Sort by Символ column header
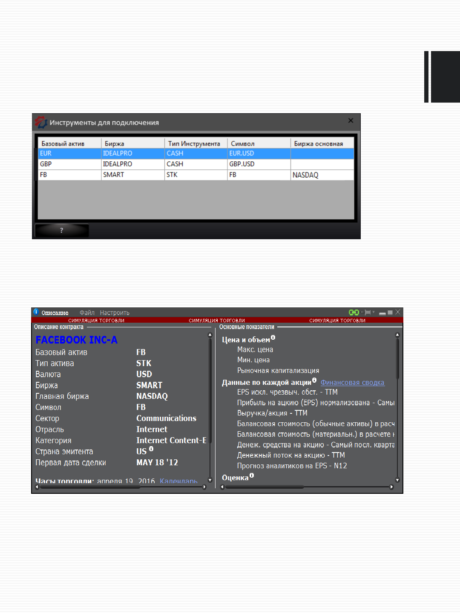460x613 pixels. tap(259, 143)
